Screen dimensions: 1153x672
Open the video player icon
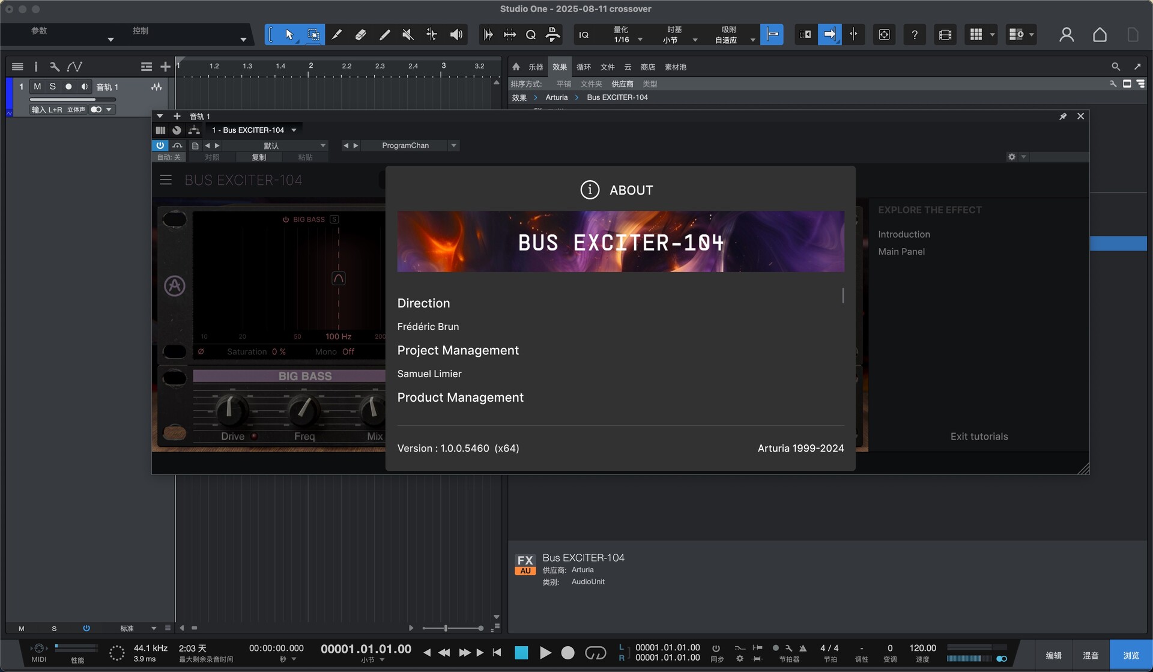point(945,35)
